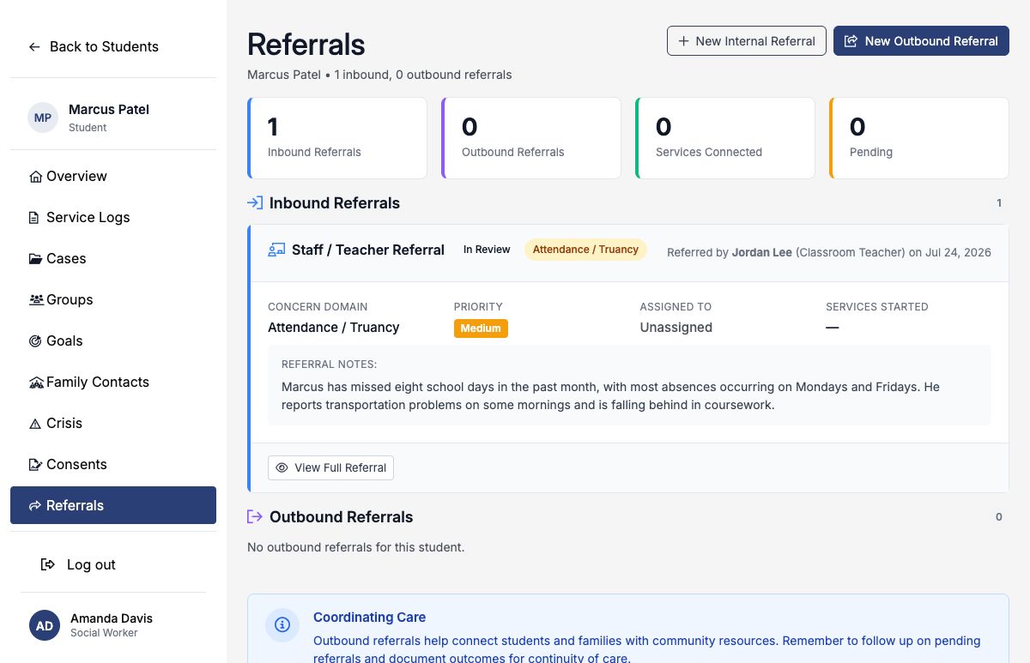The height and width of the screenshot is (663, 1030).
Task: Click the AD user avatar
Action: (x=45, y=625)
